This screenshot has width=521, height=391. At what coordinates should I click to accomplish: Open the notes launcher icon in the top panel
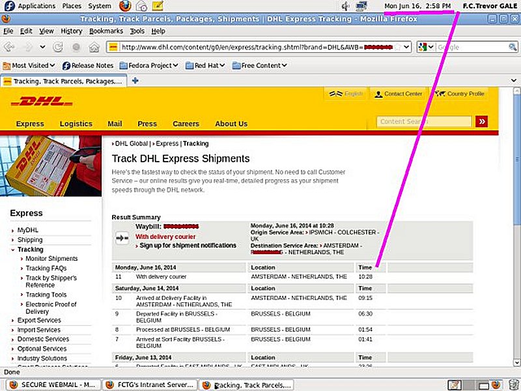158,6
